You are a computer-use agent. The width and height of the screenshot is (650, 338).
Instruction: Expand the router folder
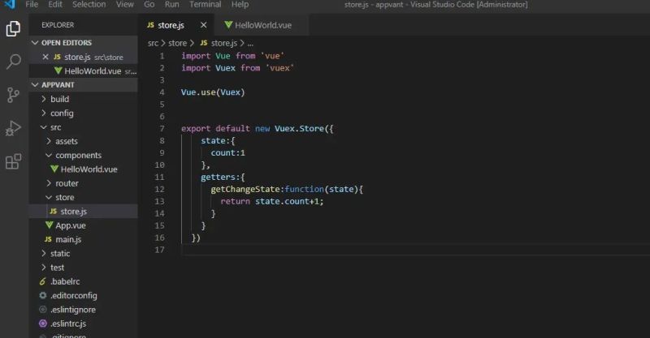pyautogui.click(x=83, y=183)
